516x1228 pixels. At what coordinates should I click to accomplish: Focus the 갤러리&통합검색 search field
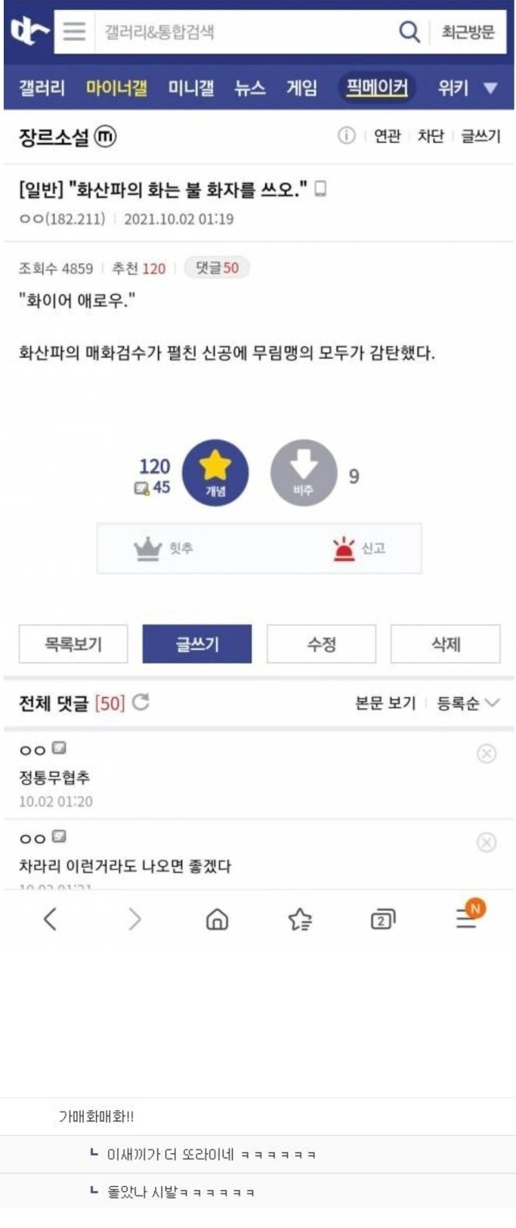(x=242, y=32)
